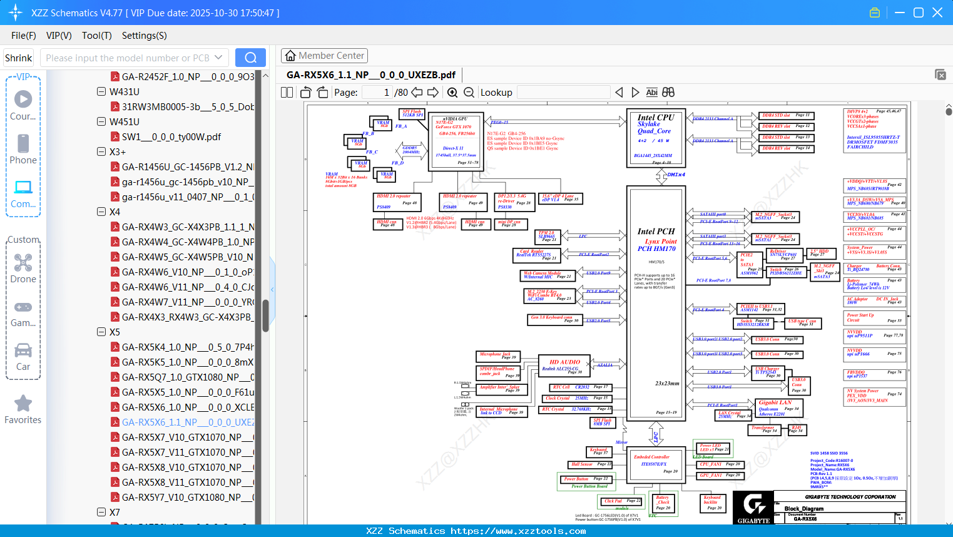Image resolution: width=953 pixels, height=537 pixels.
Task: Open GA-RX5Q7_1.0_GTX1080 file
Action: pos(188,377)
